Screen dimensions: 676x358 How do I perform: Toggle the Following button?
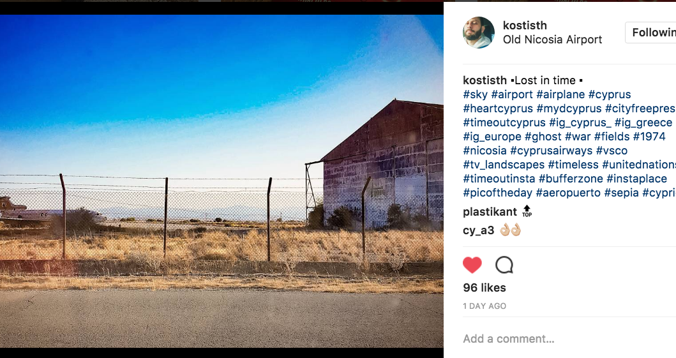pos(651,33)
